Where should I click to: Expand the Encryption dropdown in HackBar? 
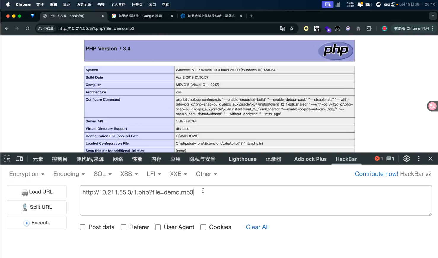27,174
